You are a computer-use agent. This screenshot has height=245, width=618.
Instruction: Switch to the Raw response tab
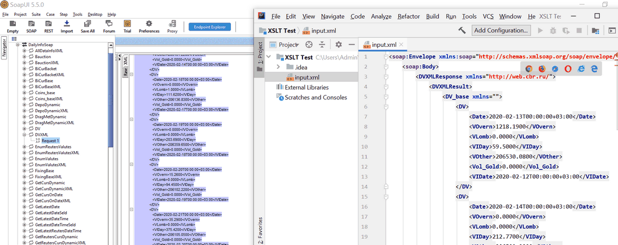(x=126, y=72)
